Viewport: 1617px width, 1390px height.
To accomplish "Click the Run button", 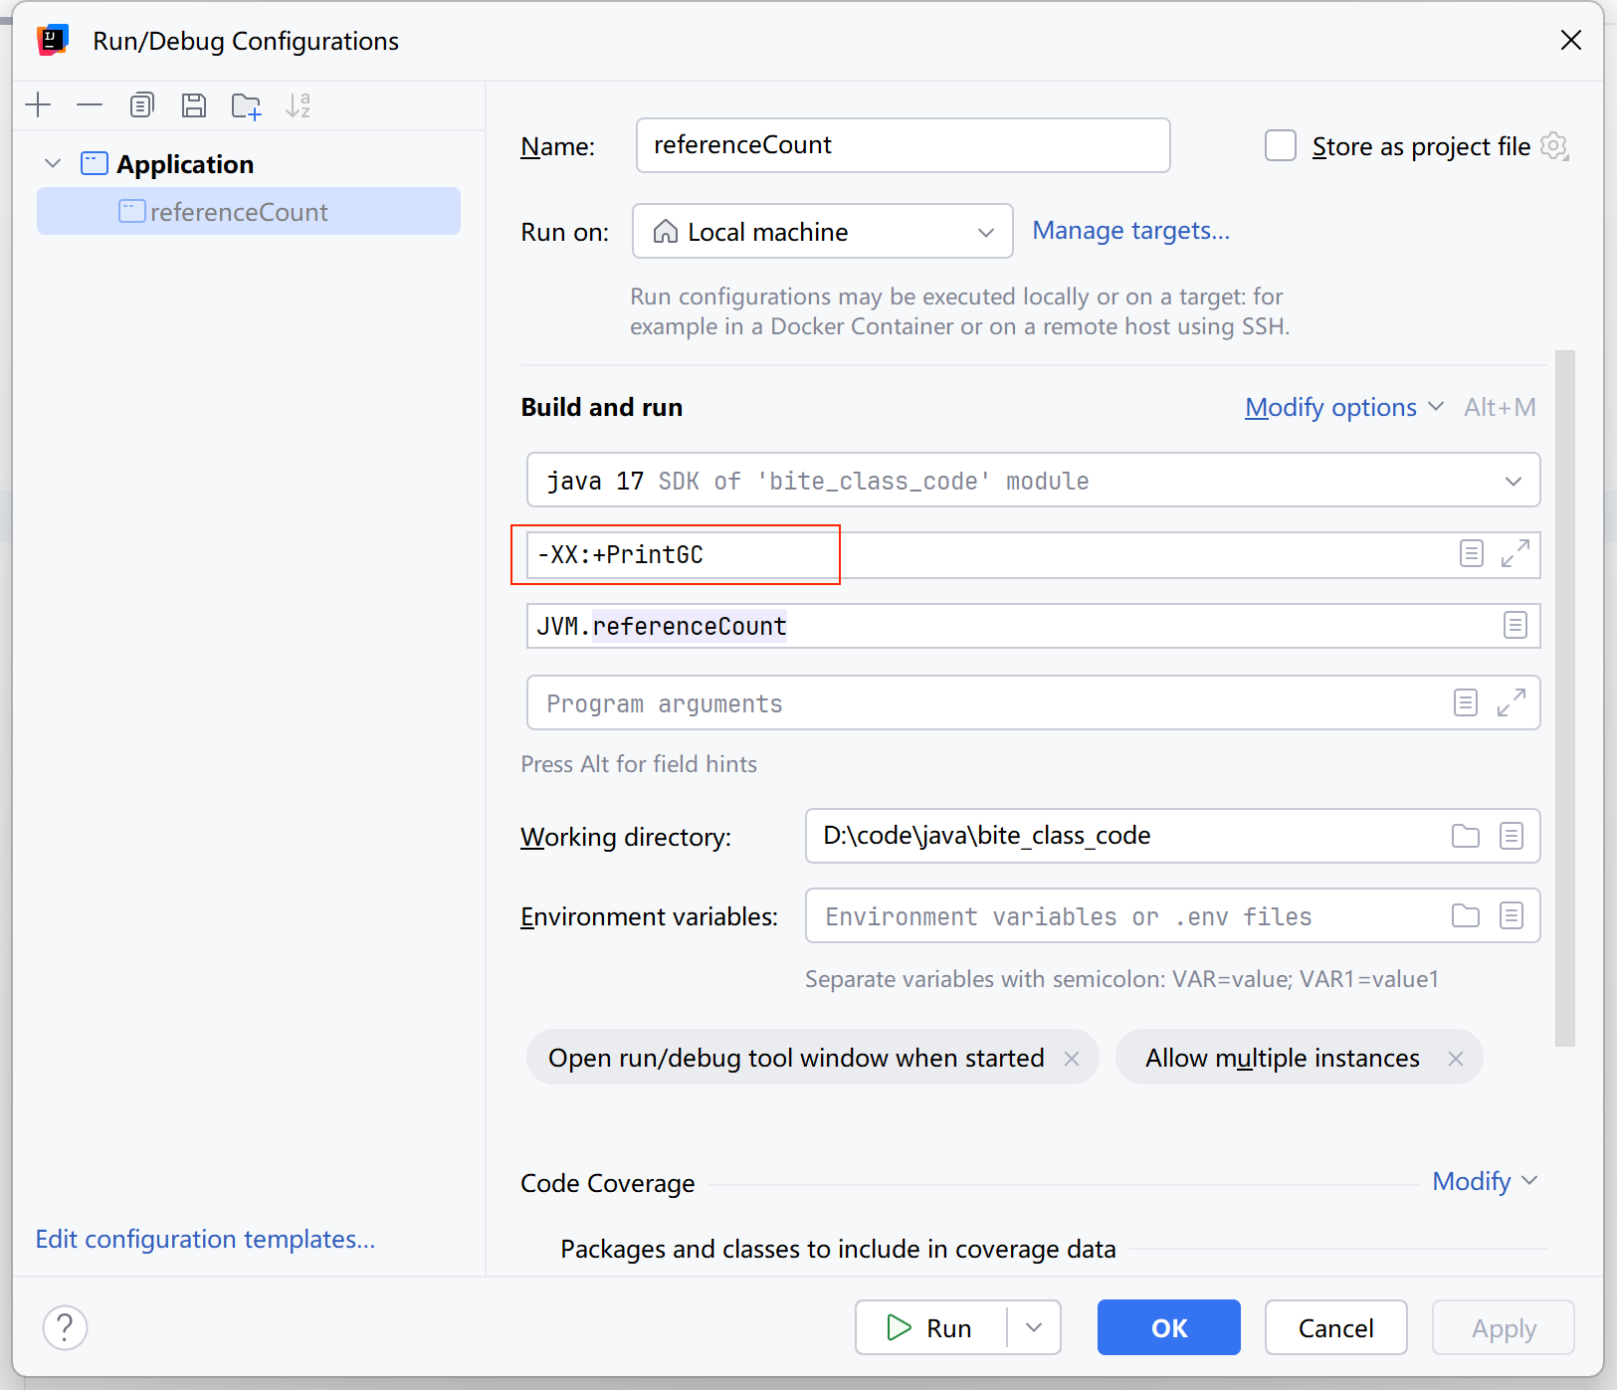I will coord(930,1327).
